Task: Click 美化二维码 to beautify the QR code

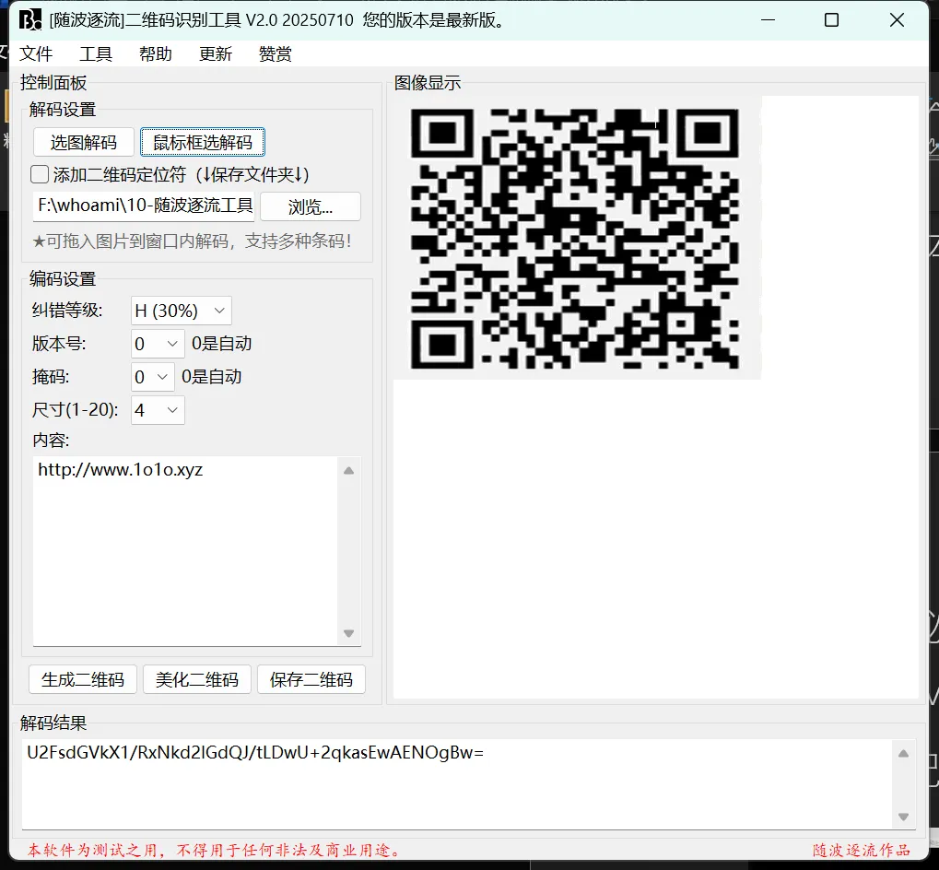Action: tap(196, 679)
